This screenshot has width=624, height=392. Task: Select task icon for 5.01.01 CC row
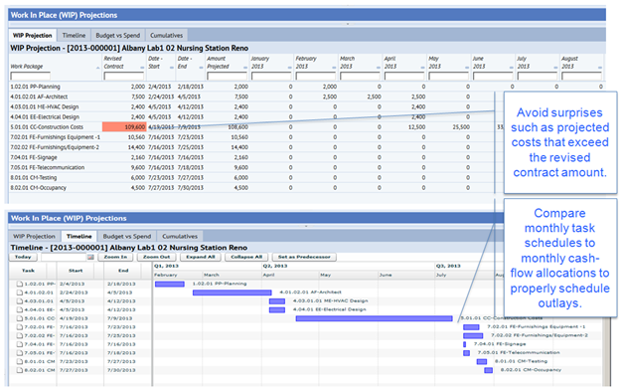click(20, 318)
